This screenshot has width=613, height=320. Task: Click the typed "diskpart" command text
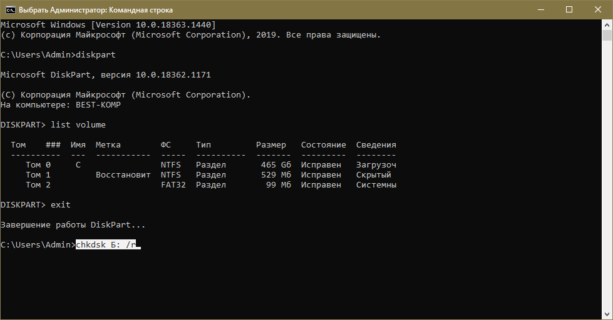click(96, 55)
